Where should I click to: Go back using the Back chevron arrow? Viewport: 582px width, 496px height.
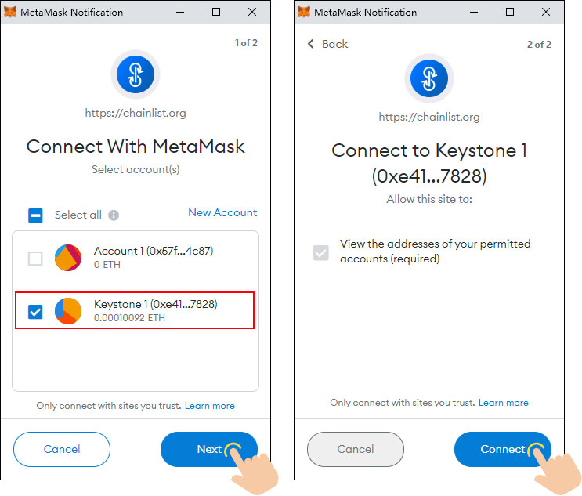[311, 44]
